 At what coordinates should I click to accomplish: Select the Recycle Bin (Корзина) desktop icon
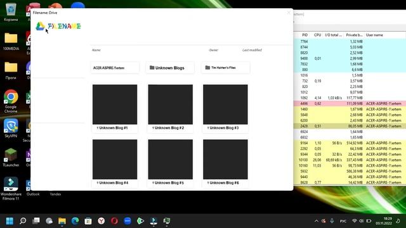11,12
